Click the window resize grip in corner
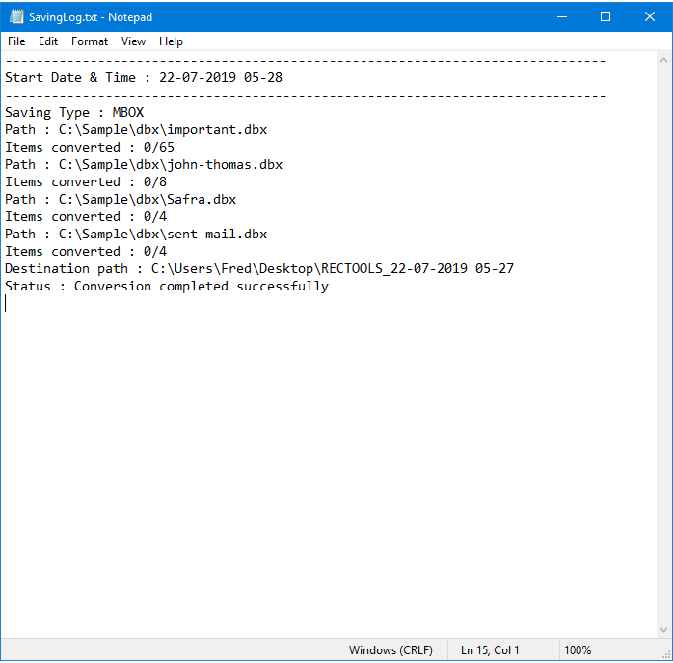The width and height of the screenshot is (673, 663). [x=666, y=654]
